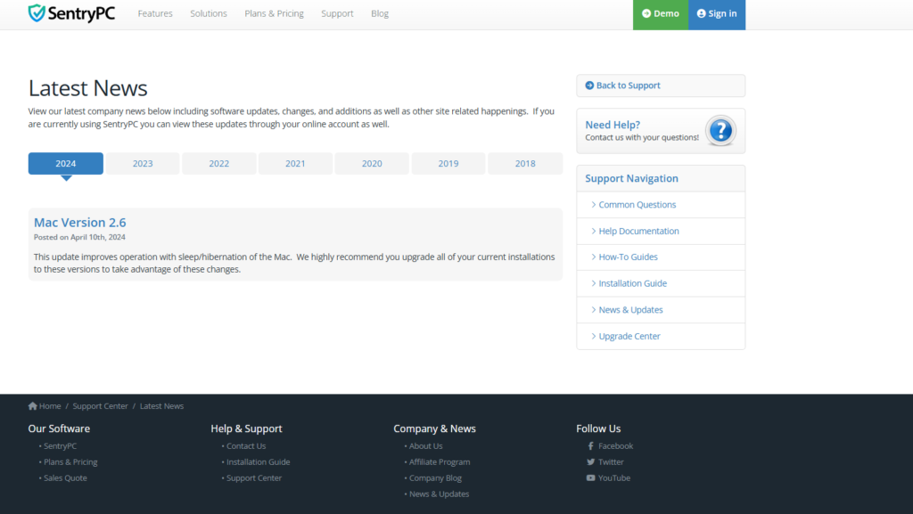This screenshot has height=514, width=913.
Task: Click the blue Sign in button
Action: coord(717,14)
